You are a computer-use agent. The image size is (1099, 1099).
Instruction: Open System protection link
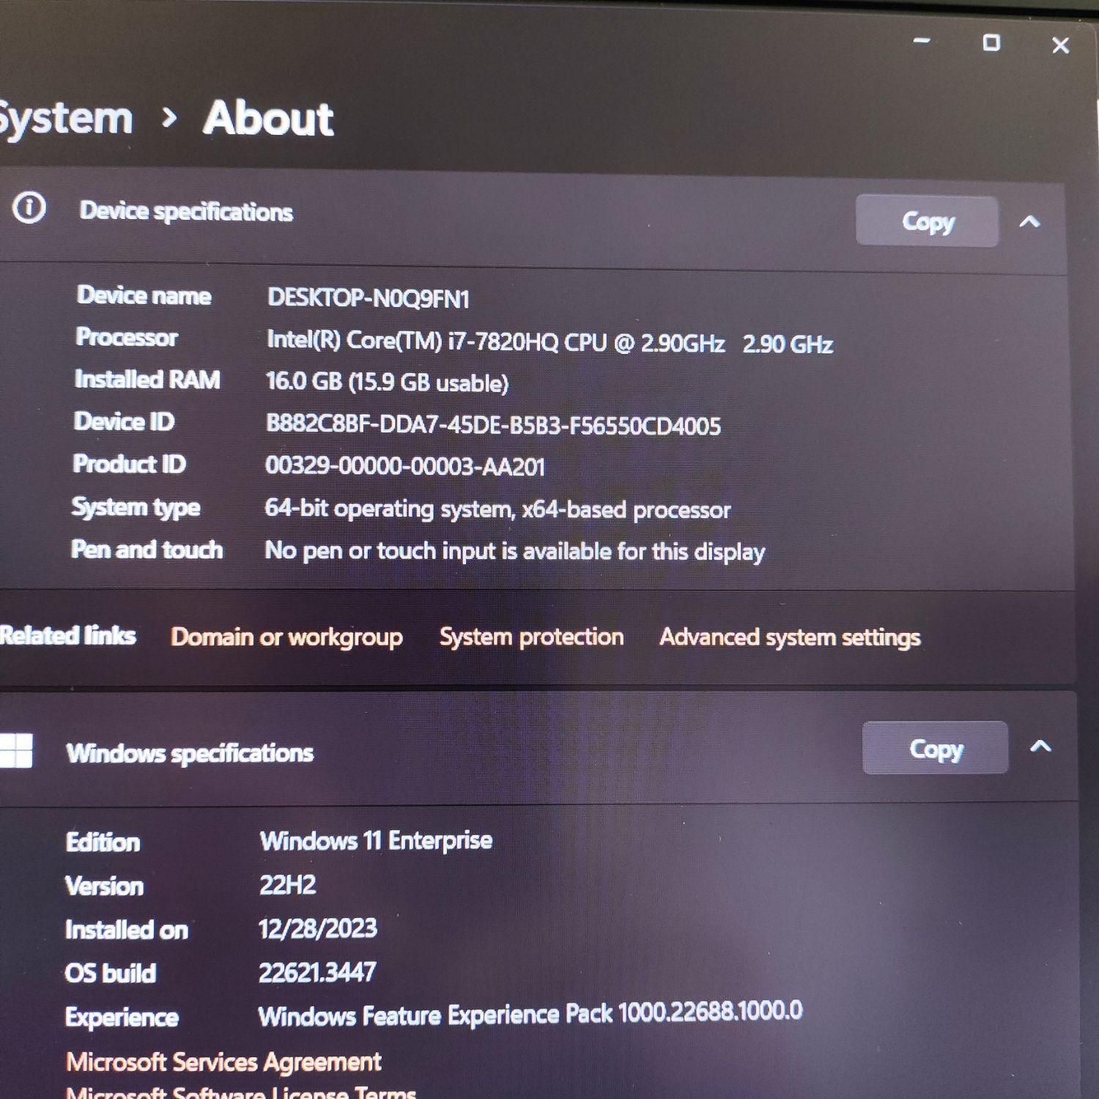pyautogui.click(x=531, y=636)
